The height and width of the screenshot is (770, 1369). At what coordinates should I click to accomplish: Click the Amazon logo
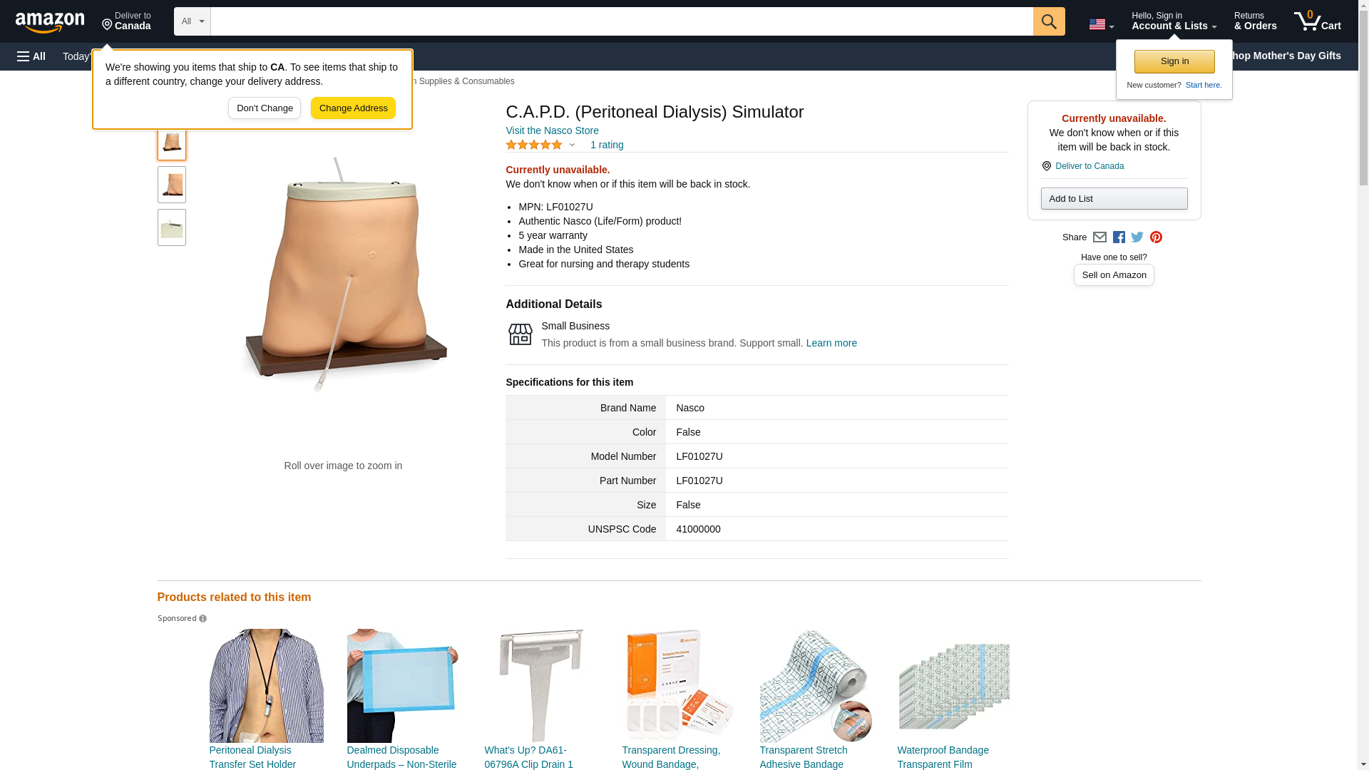[50, 22]
